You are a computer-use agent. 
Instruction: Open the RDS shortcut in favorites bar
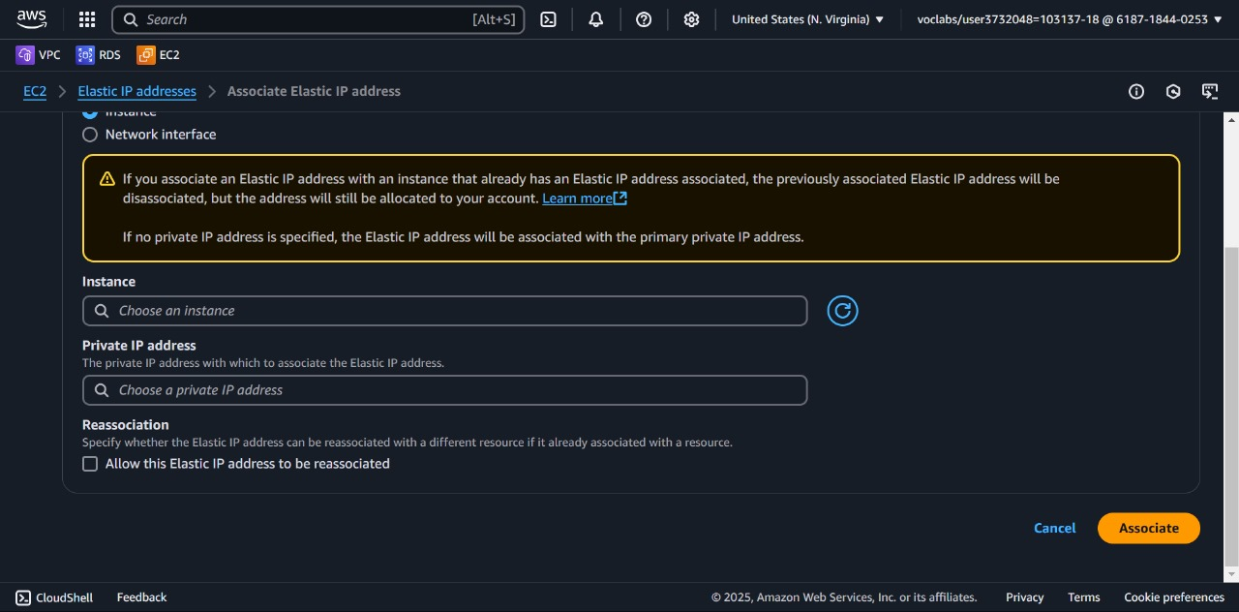click(x=99, y=55)
